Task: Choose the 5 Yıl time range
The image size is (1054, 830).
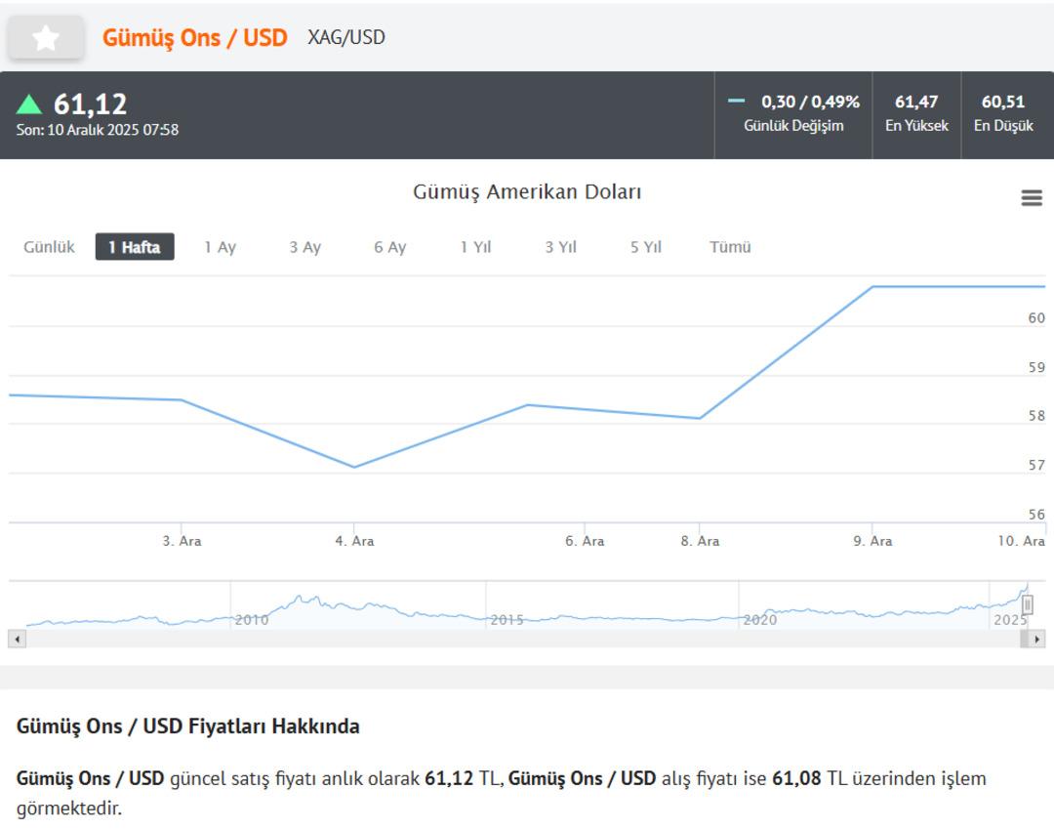Action: [x=645, y=247]
